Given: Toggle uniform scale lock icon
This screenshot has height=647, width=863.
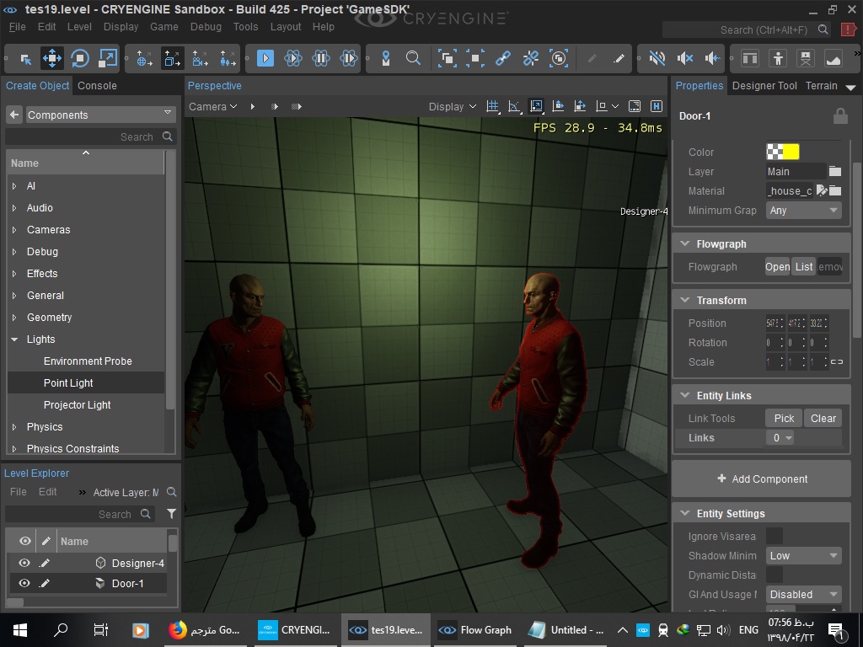Looking at the screenshot, I should [837, 361].
